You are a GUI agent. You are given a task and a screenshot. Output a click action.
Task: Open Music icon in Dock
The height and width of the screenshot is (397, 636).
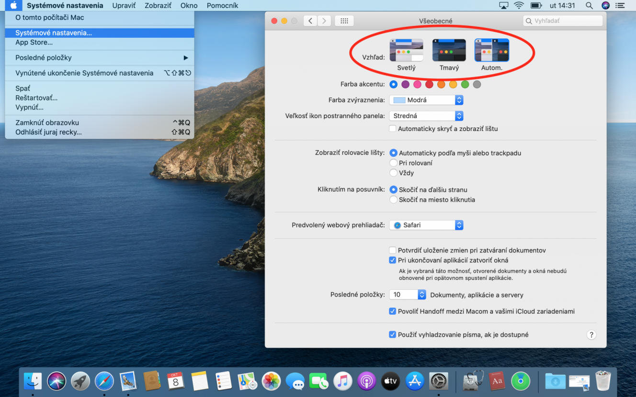click(x=342, y=381)
